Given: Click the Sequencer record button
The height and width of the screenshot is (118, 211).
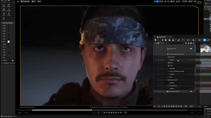Looking at the screenshot, I should [x=159, y=106].
